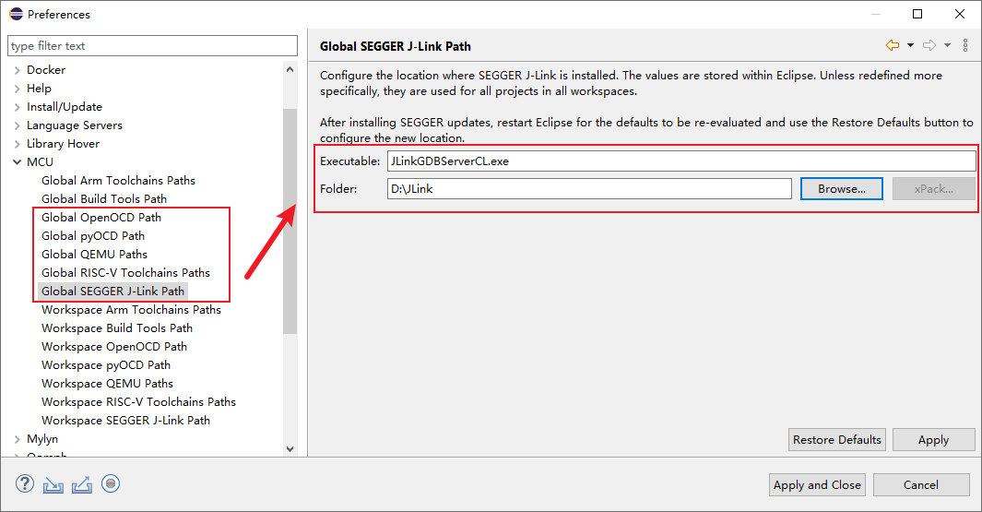Expand the Language Servers tree node

17,125
